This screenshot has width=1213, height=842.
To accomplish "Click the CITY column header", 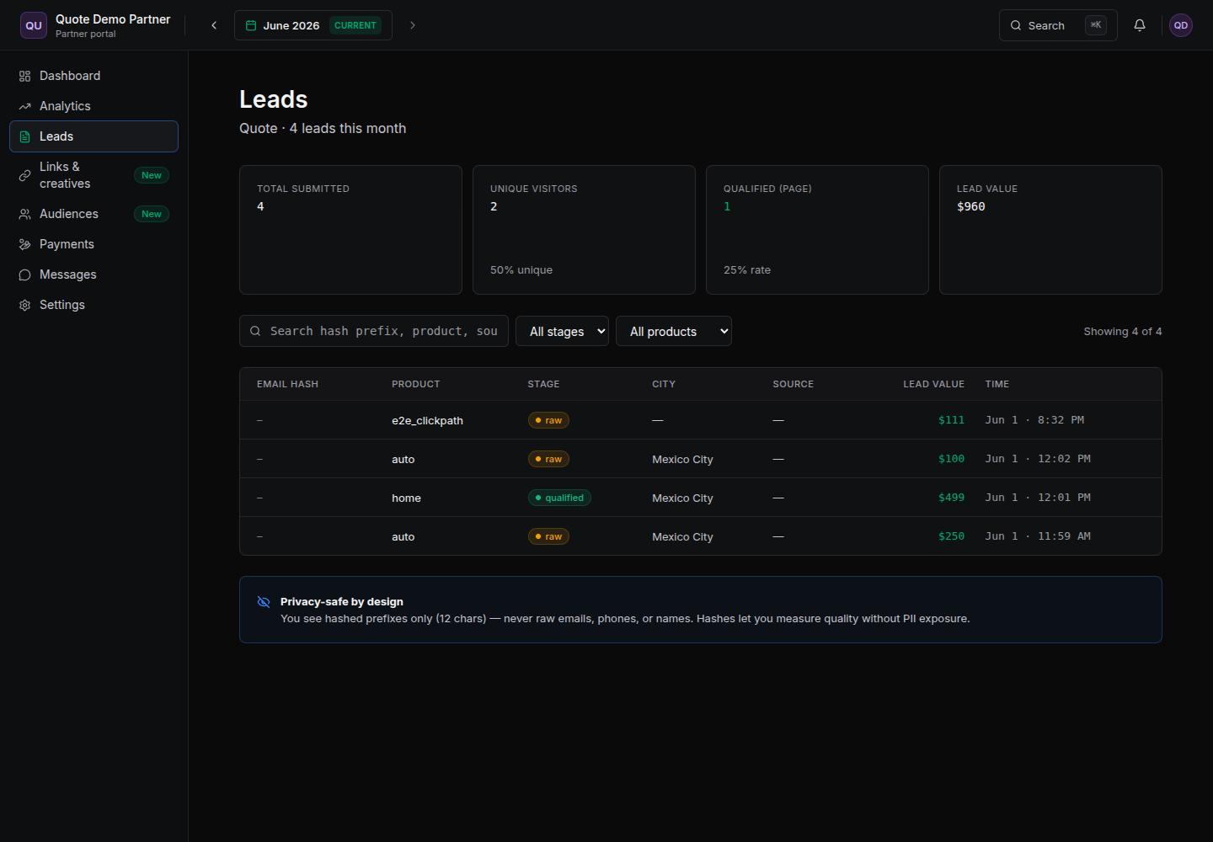I will pyautogui.click(x=664, y=384).
